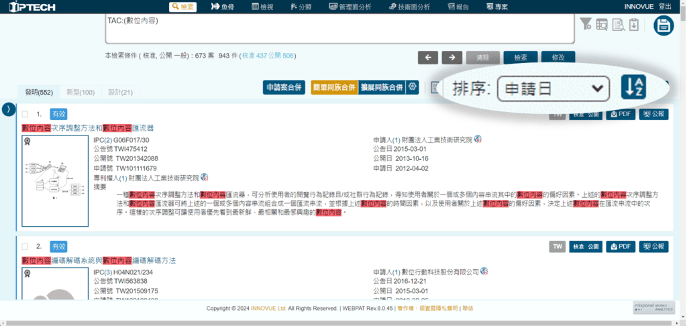Open patent title link of result 2
Screen dimensions: 687x326
point(99,260)
